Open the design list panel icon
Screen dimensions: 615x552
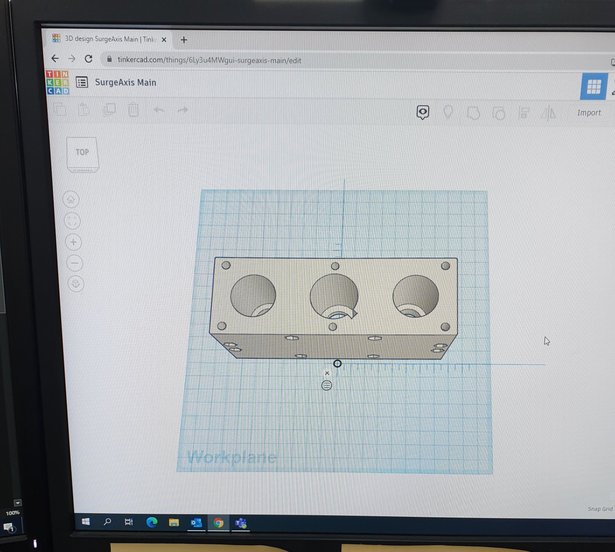[x=82, y=82]
